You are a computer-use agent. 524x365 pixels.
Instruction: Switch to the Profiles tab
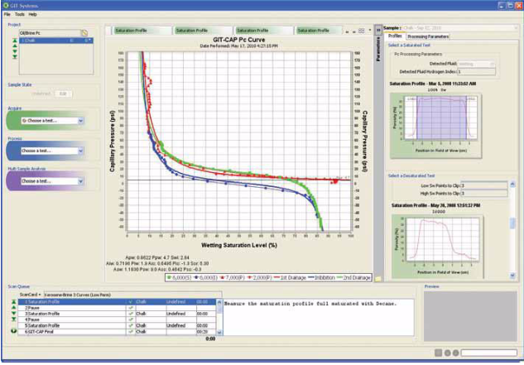pyautogui.click(x=395, y=36)
